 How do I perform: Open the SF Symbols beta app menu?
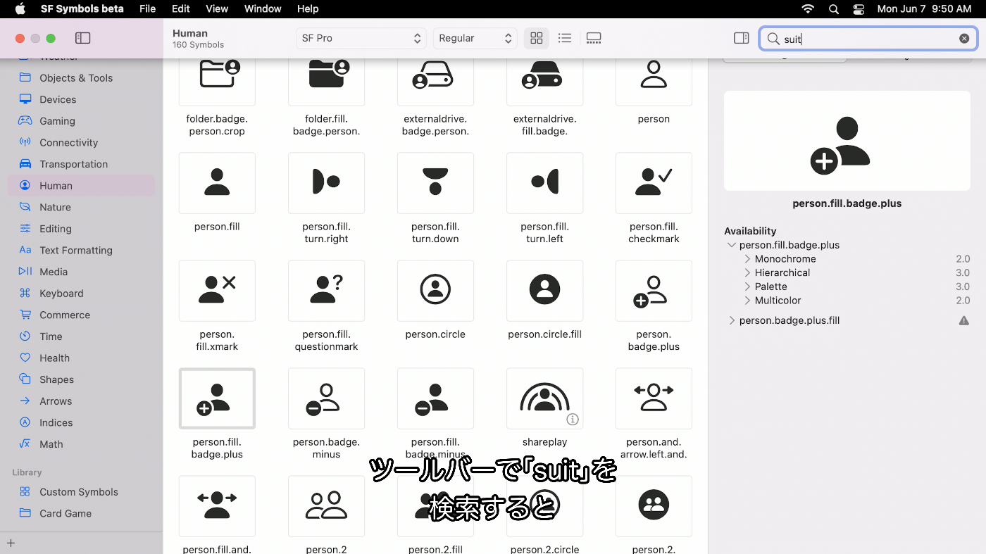82,8
